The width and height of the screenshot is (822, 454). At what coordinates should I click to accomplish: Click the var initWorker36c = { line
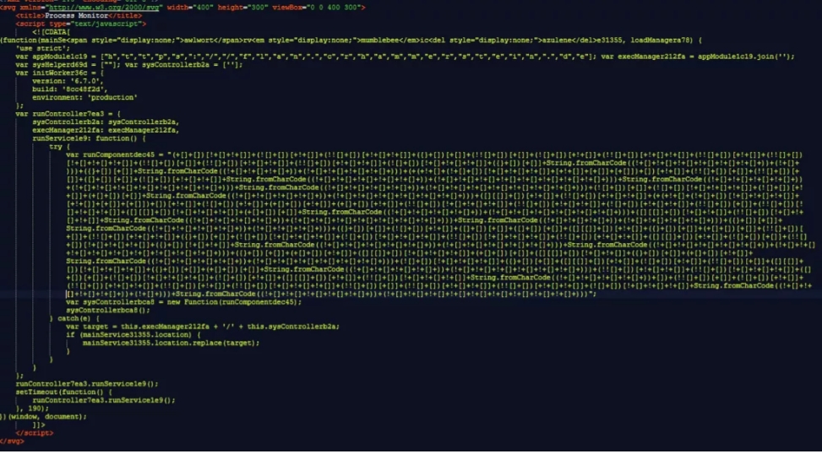(59, 73)
